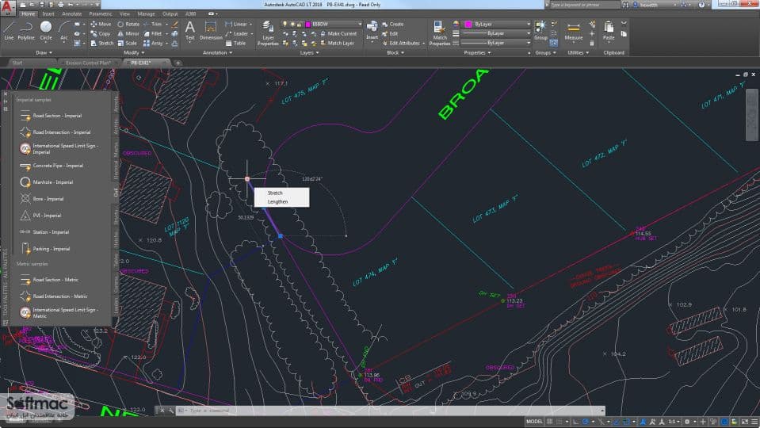Click Edit Attributes button

tap(401, 43)
